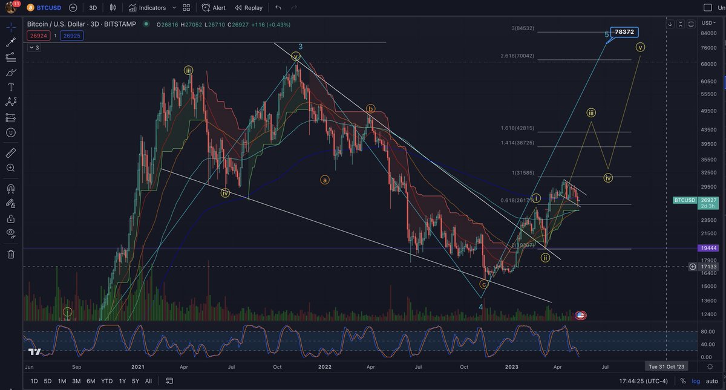
Task: Open the indicator templates grid icon
Action: [186, 8]
